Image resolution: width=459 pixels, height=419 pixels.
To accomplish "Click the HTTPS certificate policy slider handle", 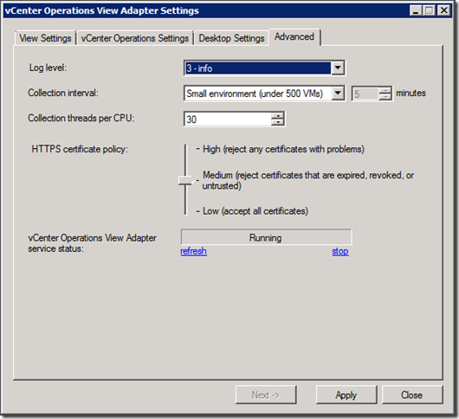I will (x=185, y=181).
